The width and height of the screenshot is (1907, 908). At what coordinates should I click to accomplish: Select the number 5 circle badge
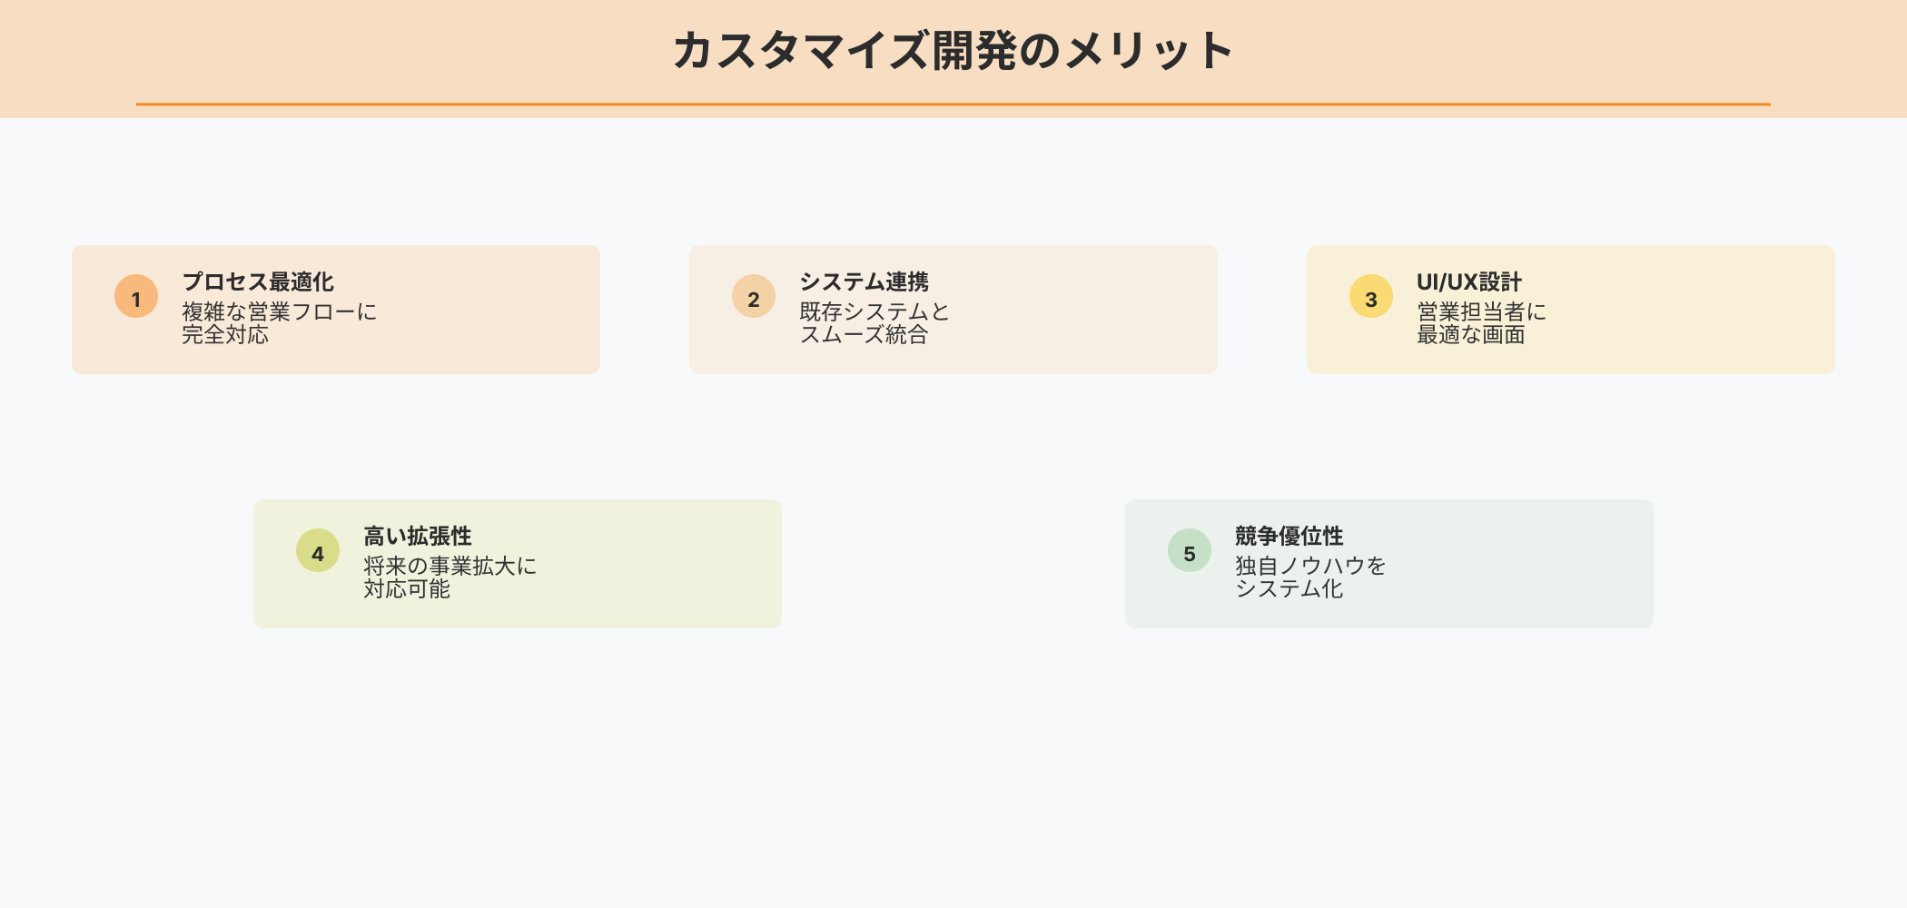(x=1190, y=551)
